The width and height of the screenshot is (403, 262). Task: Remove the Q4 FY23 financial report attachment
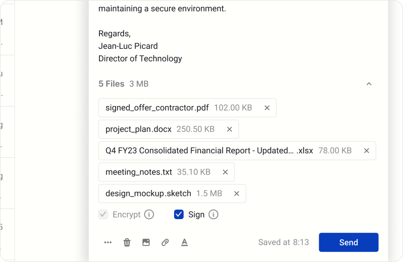point(366,150)
